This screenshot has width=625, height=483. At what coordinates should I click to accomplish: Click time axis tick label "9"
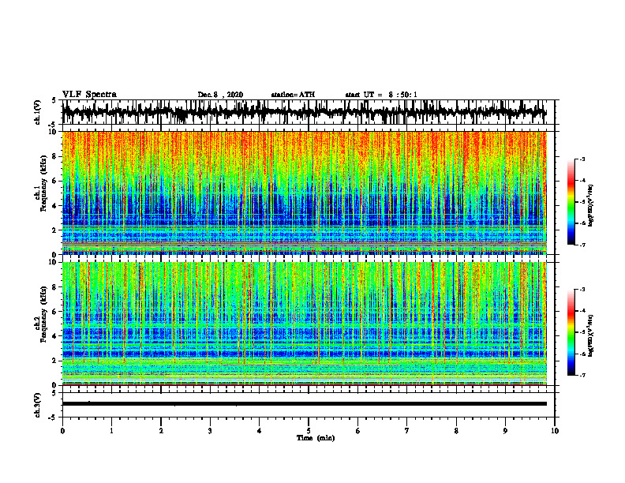[x=505, y=431]
